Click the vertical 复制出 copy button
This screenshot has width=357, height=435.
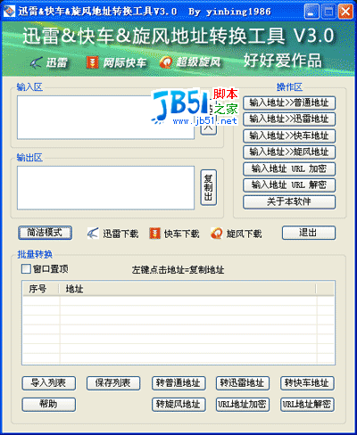tap(209, 187)
